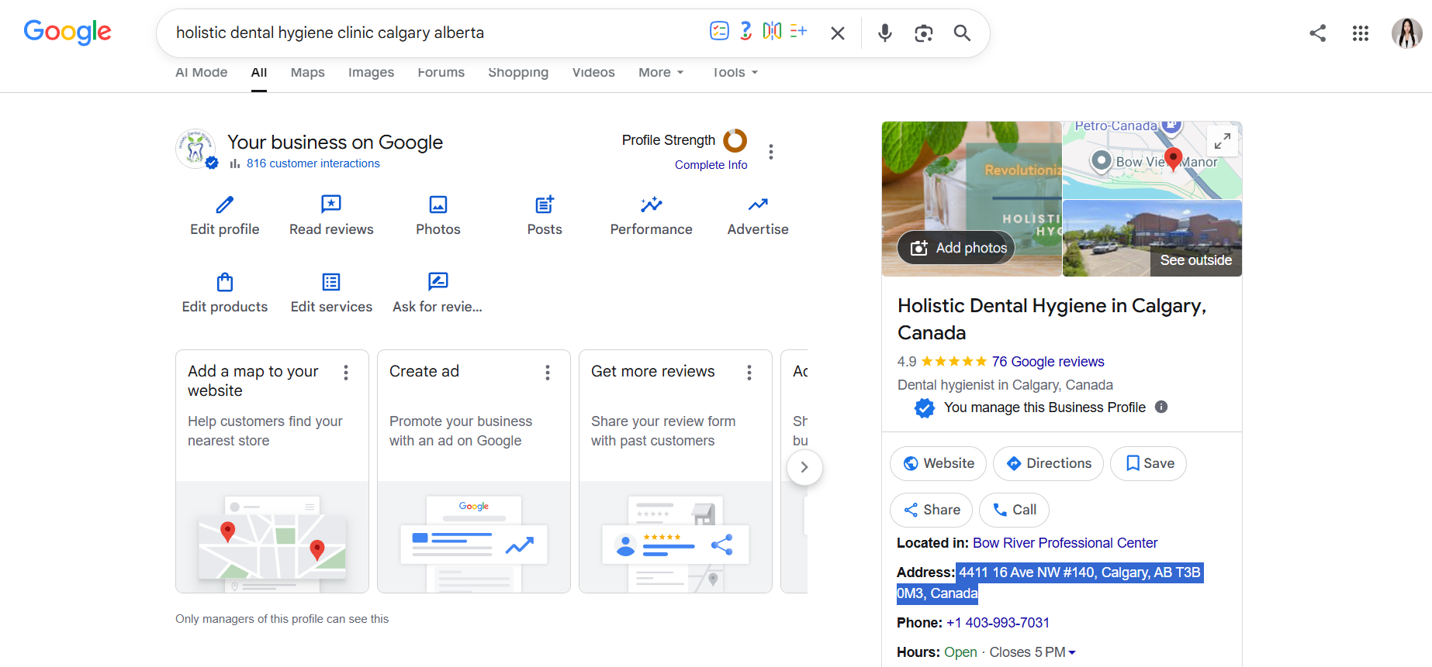Image resolution: width=1432 pixels, height=667 pixels.
Task: Switch to the Images tab
Action: [371, 72]
